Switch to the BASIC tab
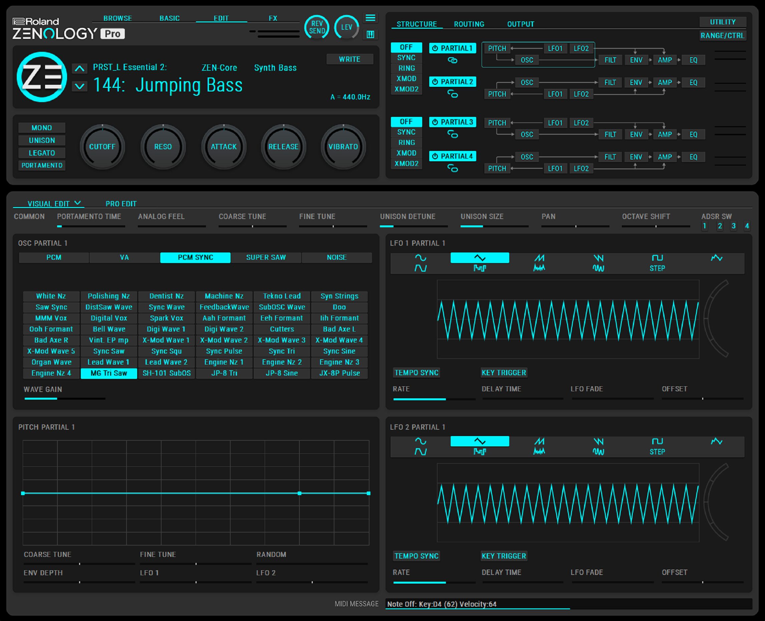This screenshot has width=765, height=621. coord(170,18)
